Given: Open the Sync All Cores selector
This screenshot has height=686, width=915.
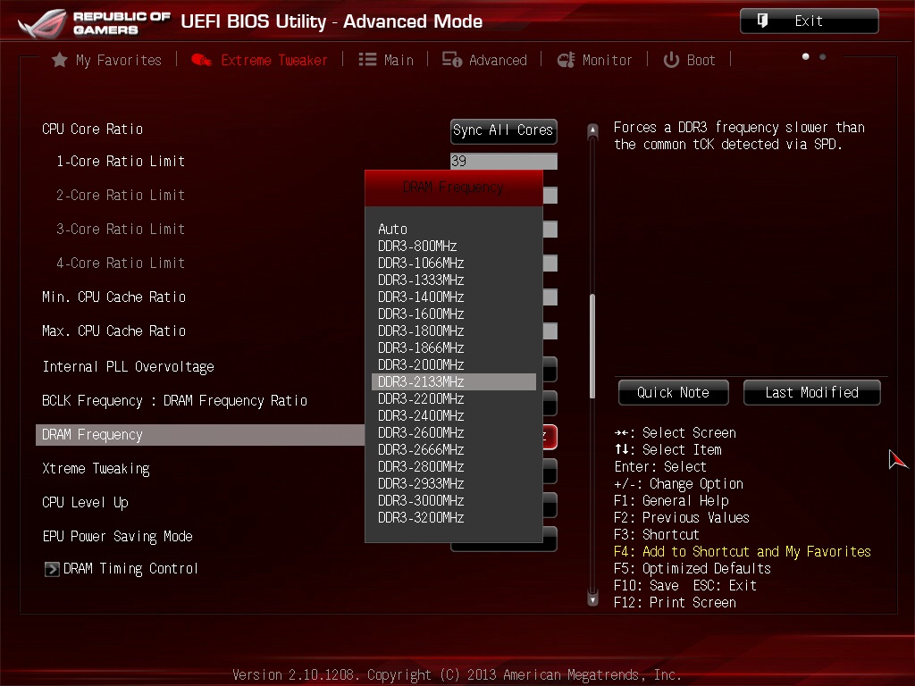Looking at the screenshot, I should (504, 130).
